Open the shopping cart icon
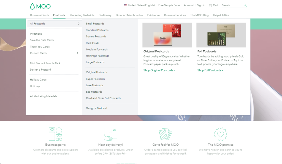The height and width of the screenshot is (164, 282). coord(210,5)
